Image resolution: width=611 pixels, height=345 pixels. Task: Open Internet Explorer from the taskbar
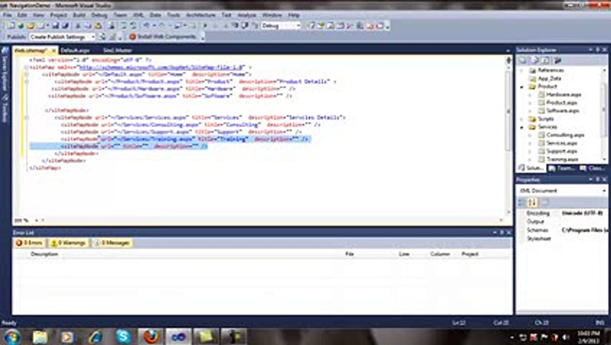(x=95, y=336)
